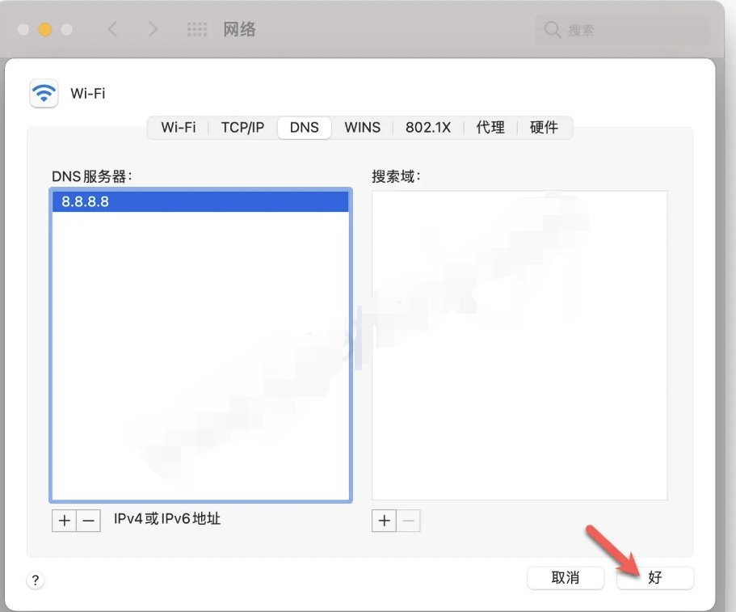736x612 pixels.
Task: Click the search domains minus button
Action: point(409,521)
